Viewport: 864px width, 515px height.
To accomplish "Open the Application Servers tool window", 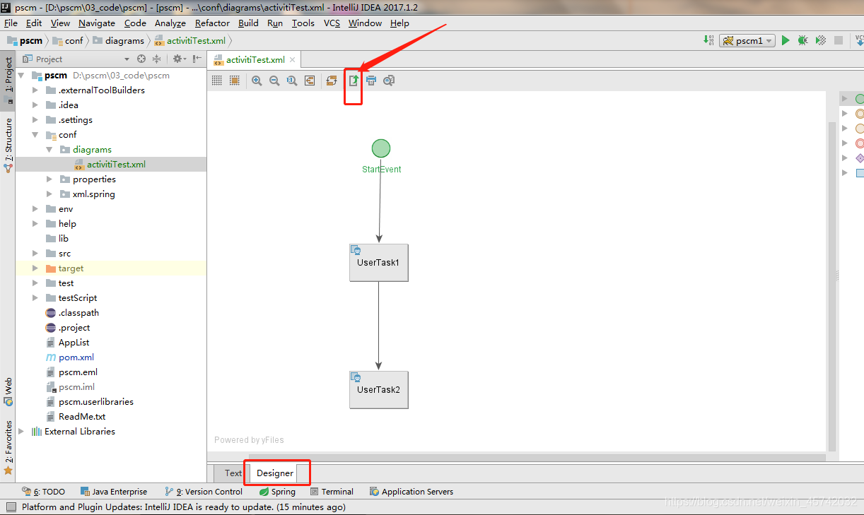I will (x=411, y=492).
